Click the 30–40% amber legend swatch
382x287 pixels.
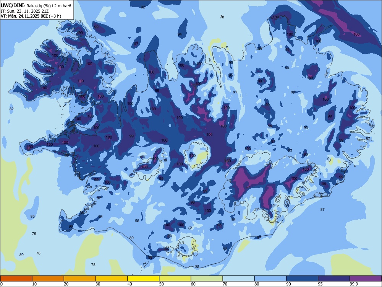[x=112, y=279]
